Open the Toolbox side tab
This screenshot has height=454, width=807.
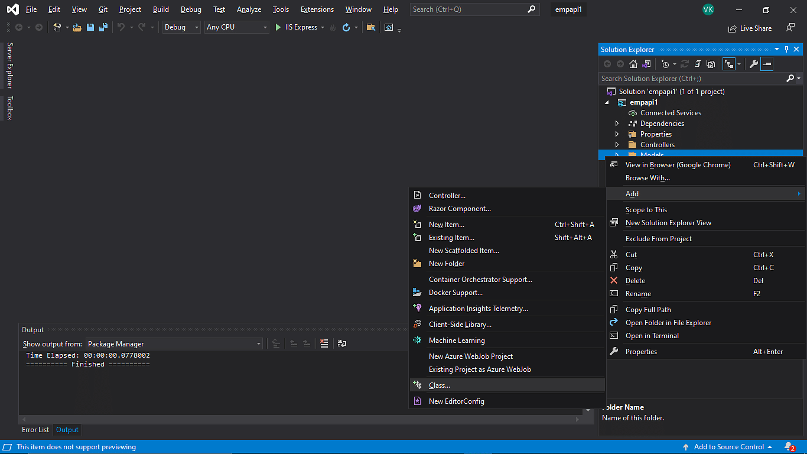pyautogui.click(x=9, y=108)
